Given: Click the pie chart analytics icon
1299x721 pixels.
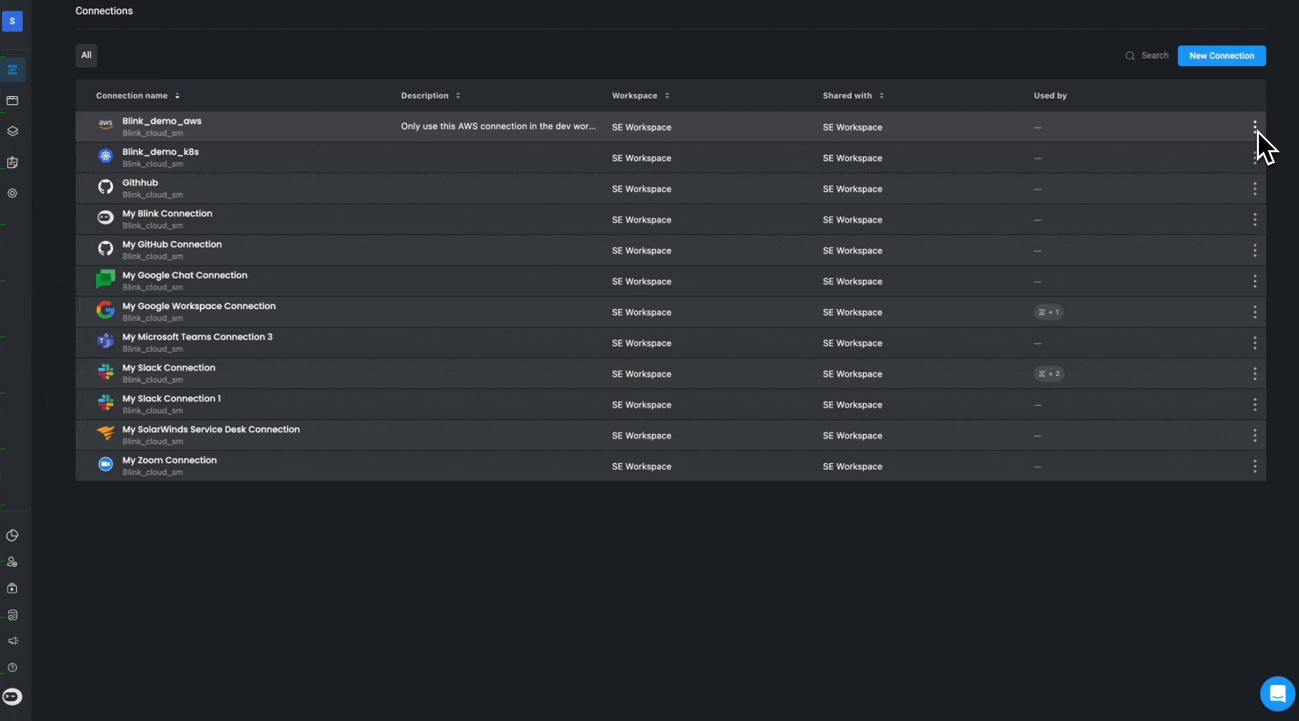Looking at the screenshot, I should coord(12,535).
